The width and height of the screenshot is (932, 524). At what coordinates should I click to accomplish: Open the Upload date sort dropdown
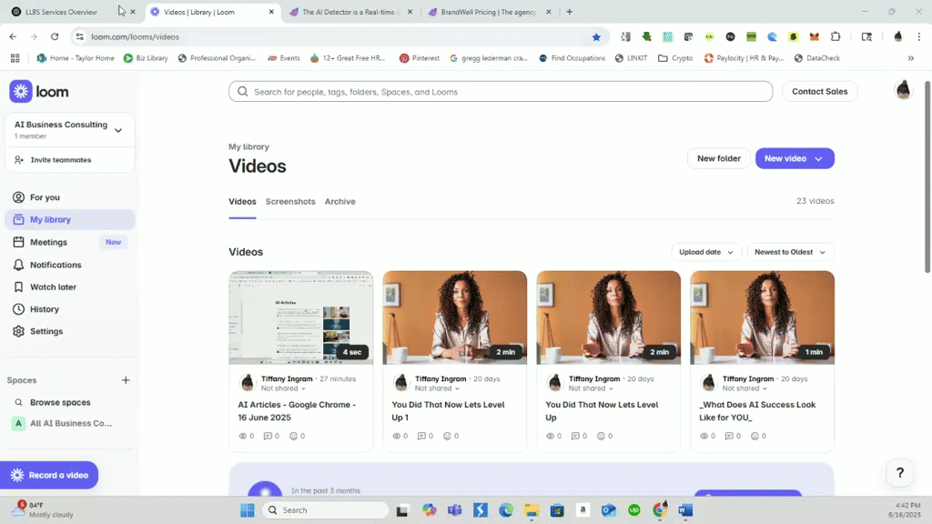coord(706,252)
